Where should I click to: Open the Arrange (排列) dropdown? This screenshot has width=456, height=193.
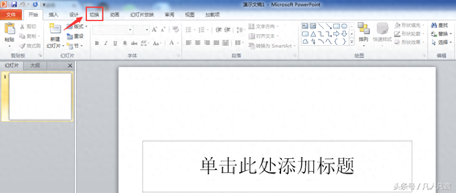tap(364, 35)
